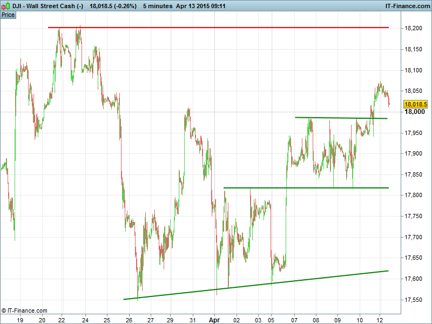Click the 5 minutes timeframe label
The height and width of the screenshot is (324, 432).
point(158,6)
